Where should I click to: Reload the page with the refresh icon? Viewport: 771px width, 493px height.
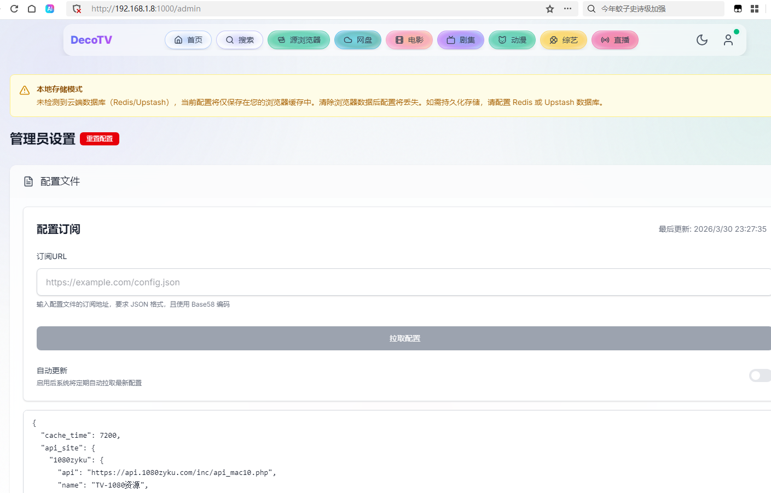click(x=14, y=9)
